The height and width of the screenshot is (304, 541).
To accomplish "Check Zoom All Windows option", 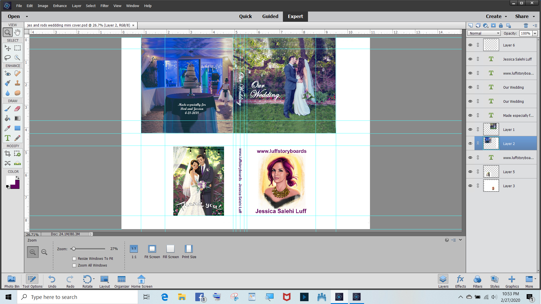I will tap(74, 265).
